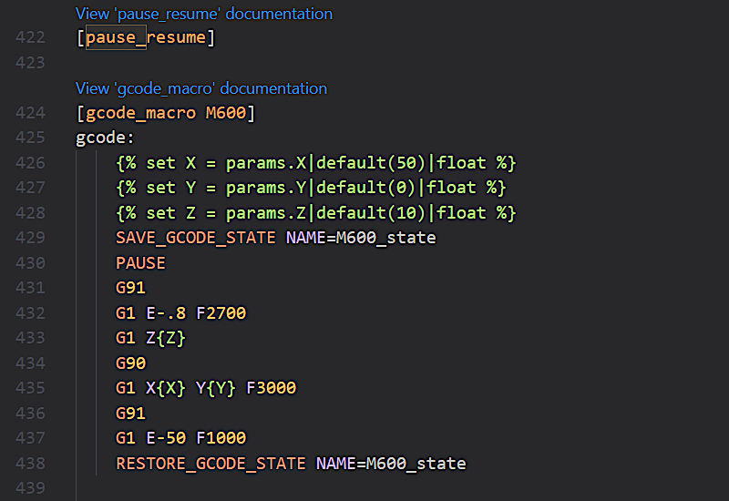The image size is (729, 501).
Task: Click the 'G1 E-50 F1000' line
Action: pyautogui.click(x=180, y=438)
